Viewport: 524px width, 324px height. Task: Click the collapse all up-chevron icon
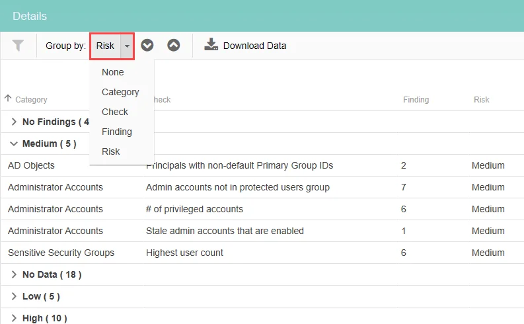[x=173, y=45]
